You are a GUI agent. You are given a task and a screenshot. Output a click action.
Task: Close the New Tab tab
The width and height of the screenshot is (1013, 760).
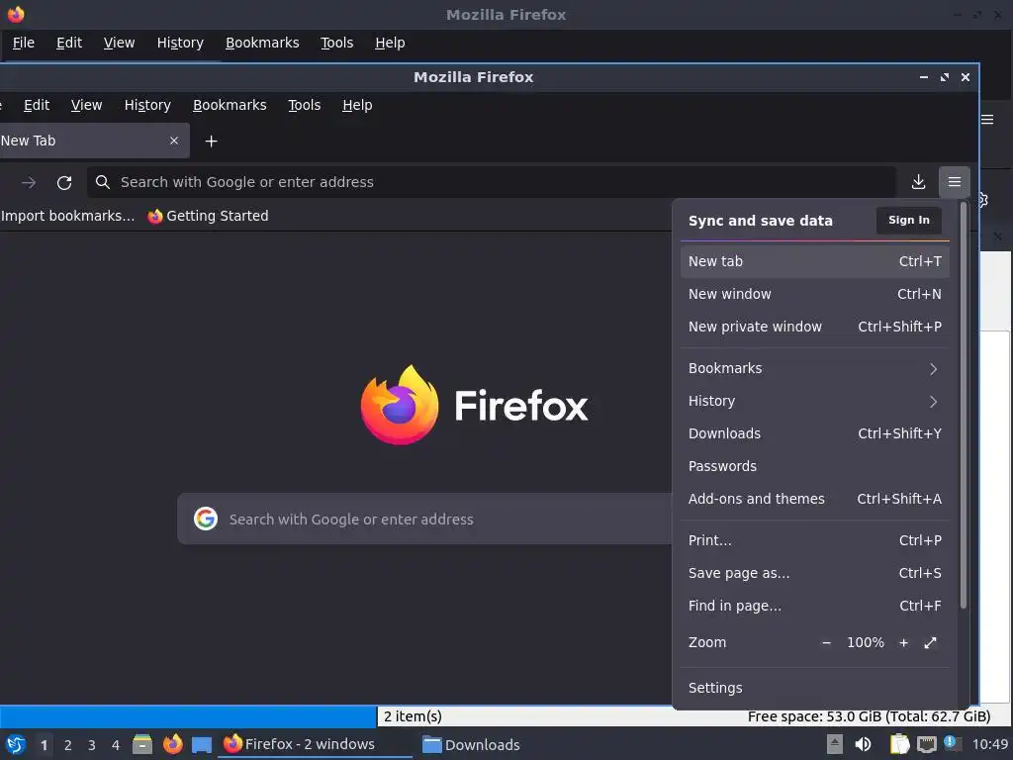pyautogui.click(x=174, y=141)
